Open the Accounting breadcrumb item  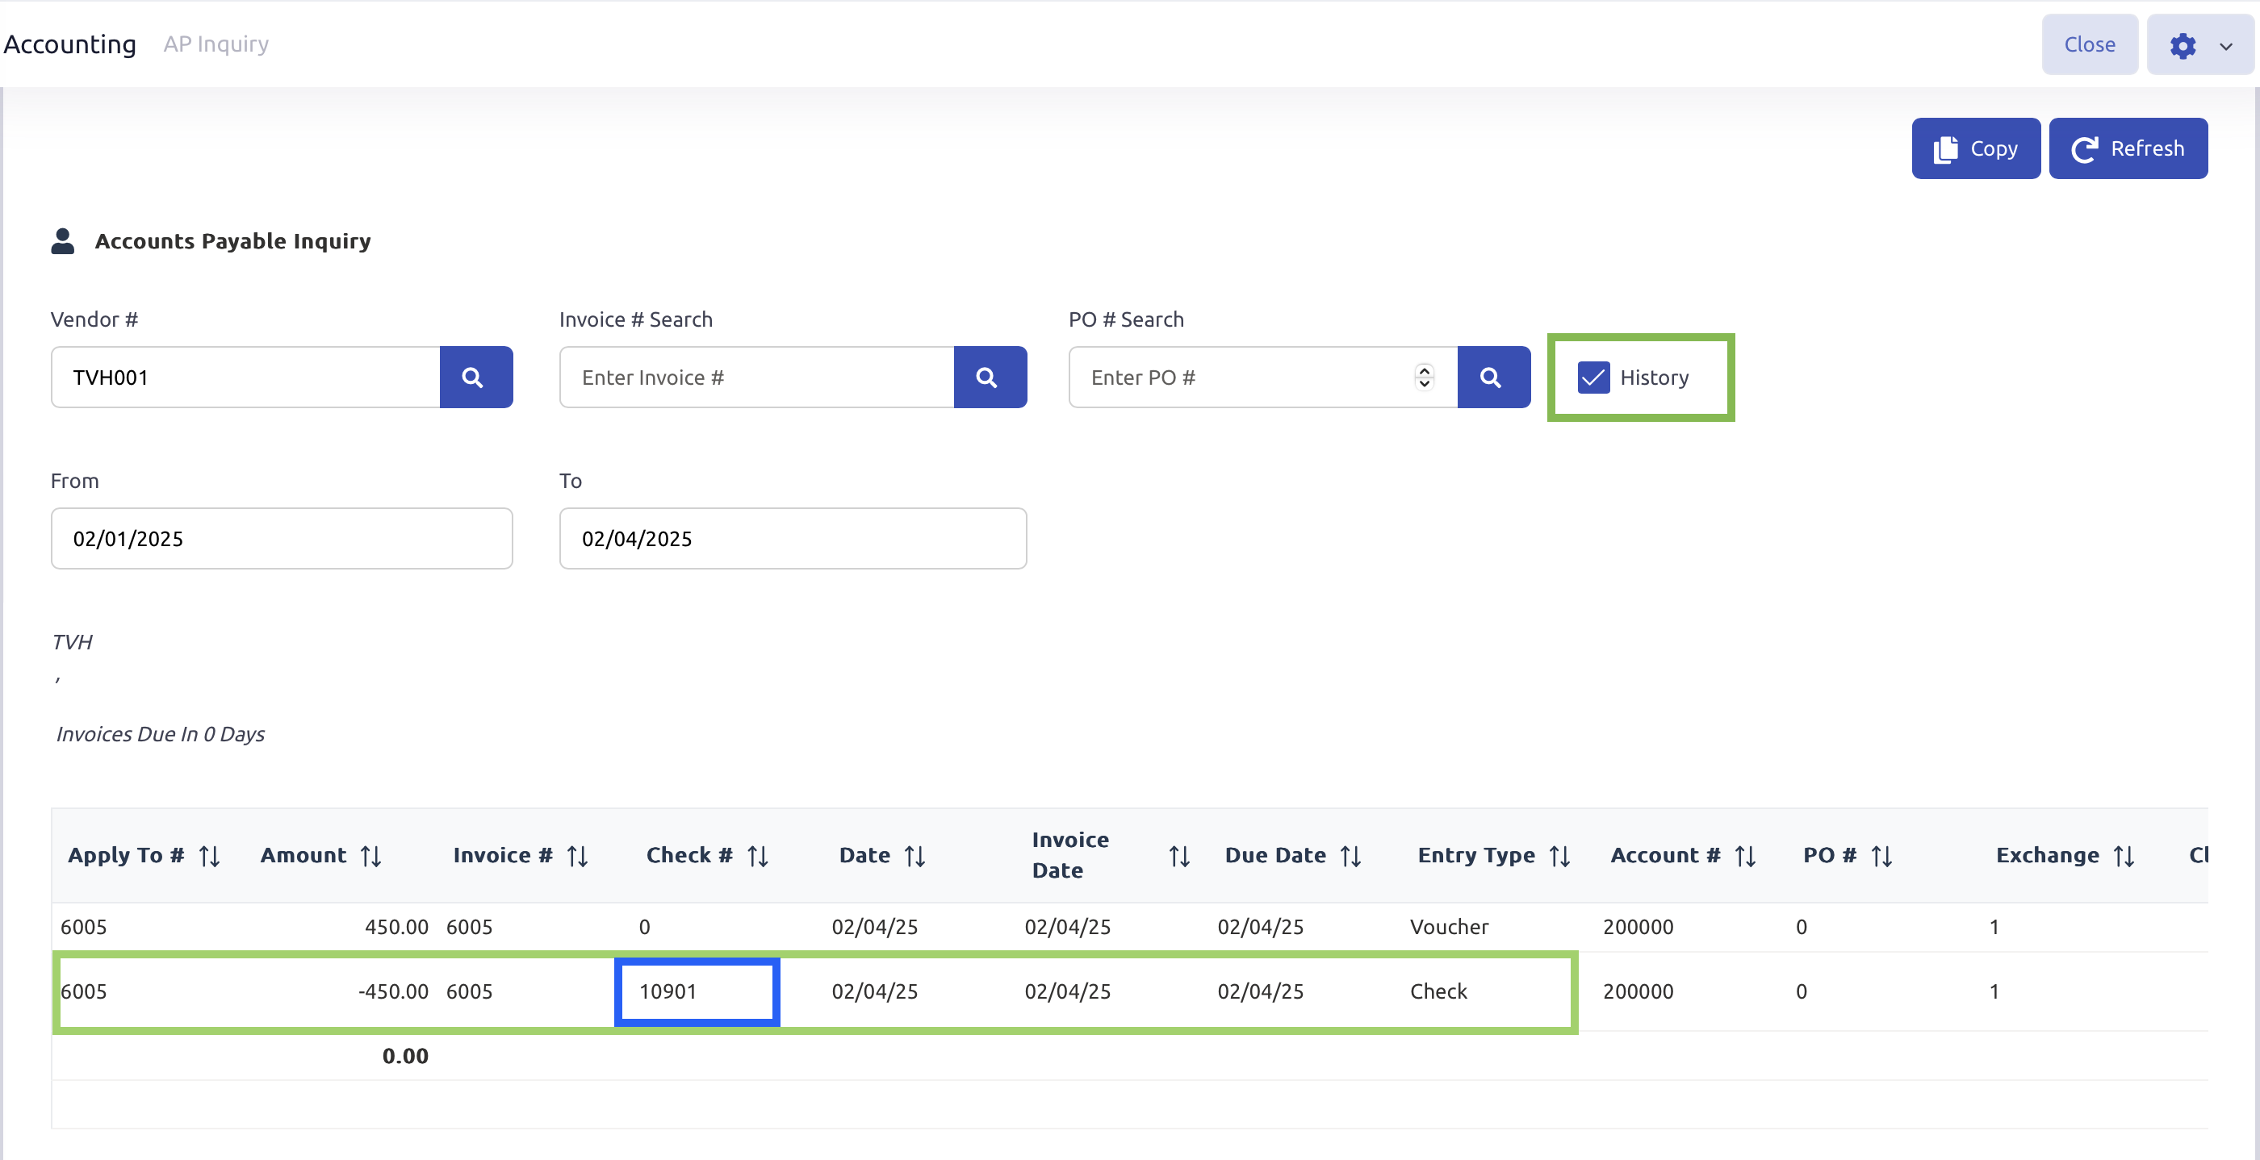70,44
